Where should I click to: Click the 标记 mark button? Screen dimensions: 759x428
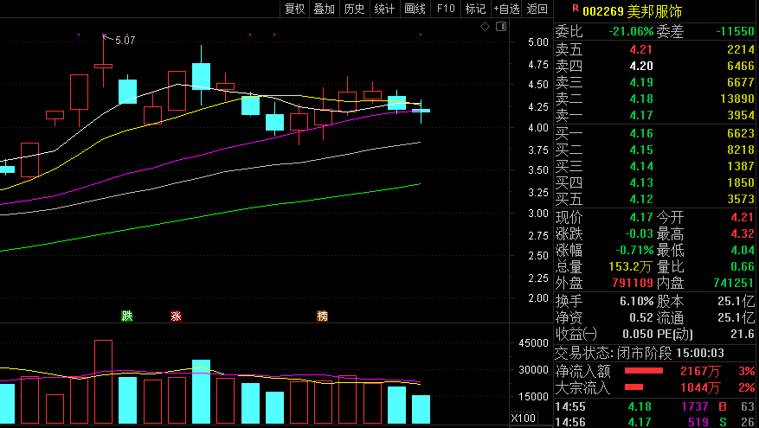[x=475, y=9]
